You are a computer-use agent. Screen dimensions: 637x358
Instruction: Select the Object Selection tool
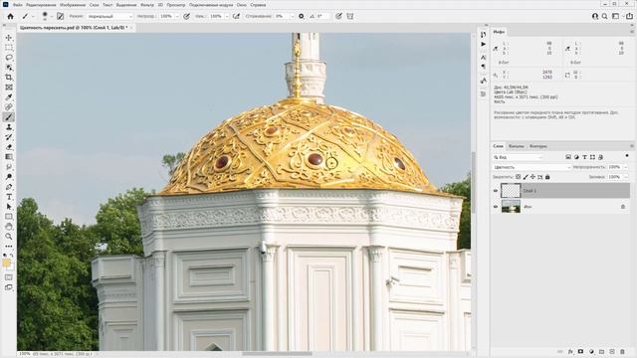[9, 68]
